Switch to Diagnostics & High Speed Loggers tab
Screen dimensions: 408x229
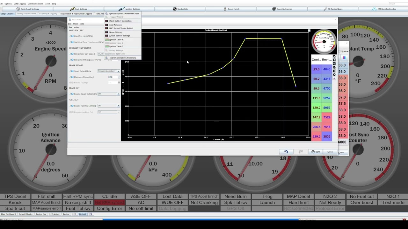coord(76,14)
